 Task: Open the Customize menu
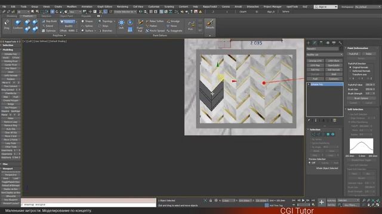[x=154, y=7]
